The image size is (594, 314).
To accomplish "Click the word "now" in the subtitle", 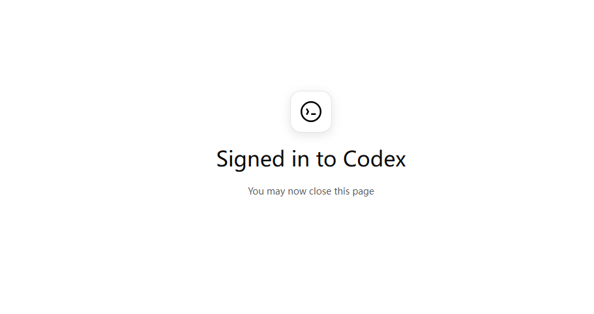I will pyautogui.click(x=297, y=191).
